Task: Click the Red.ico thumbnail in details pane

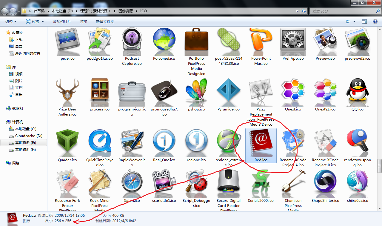Action: pyautogui.click(x=12, y=218)
